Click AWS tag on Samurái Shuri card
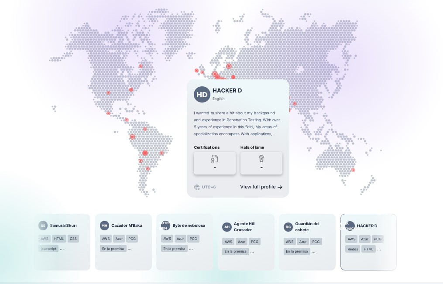The width and height of the screenshot is (443, 284). [45, 239]
